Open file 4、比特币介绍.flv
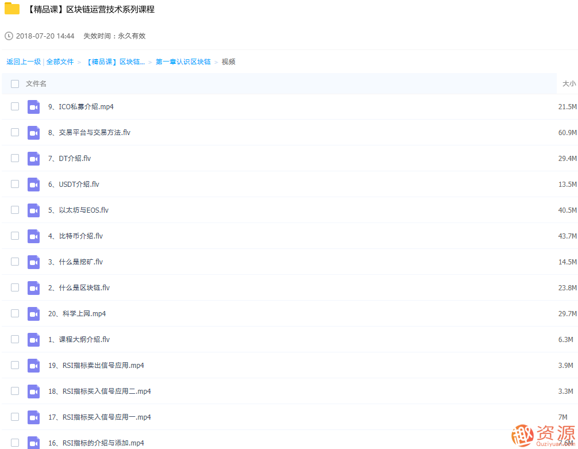 [x=75, y=236]
